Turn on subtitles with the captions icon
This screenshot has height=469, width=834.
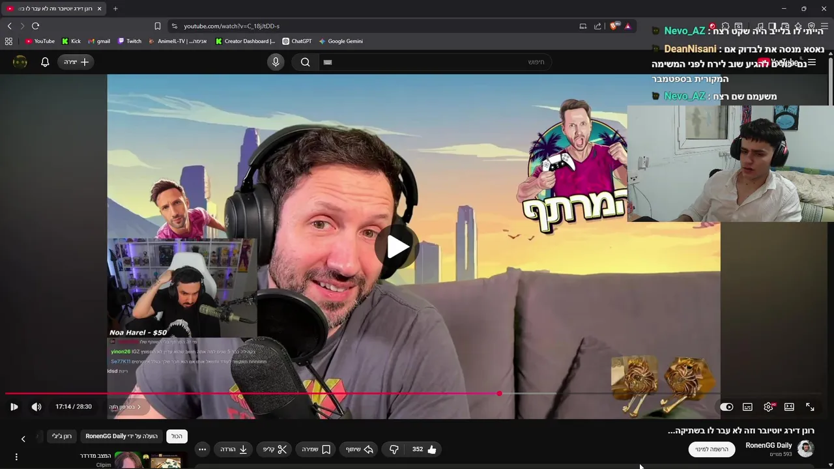(747, 407)
